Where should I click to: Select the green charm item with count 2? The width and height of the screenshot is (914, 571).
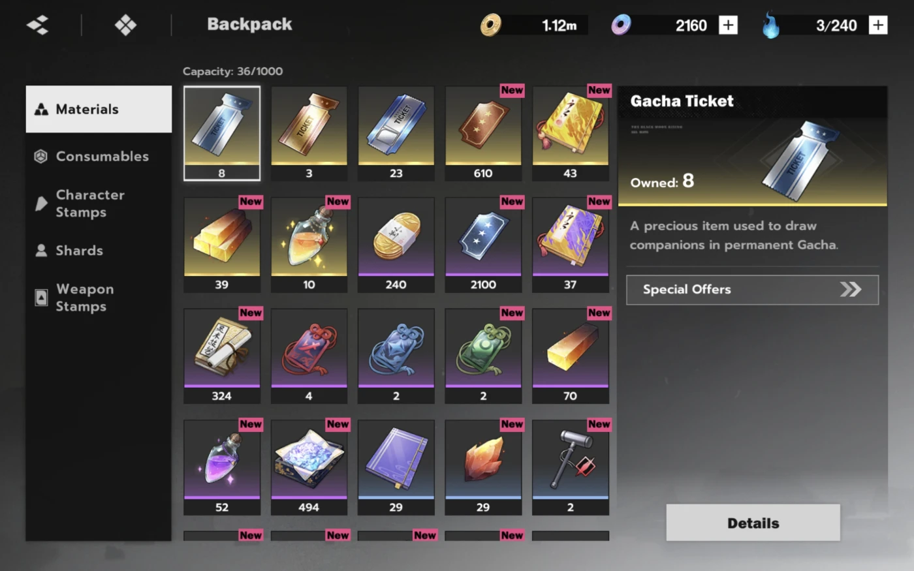[x=483, y=356]
